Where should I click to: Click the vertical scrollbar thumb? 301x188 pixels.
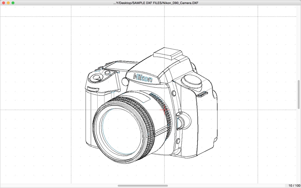(x=298, y=94)
